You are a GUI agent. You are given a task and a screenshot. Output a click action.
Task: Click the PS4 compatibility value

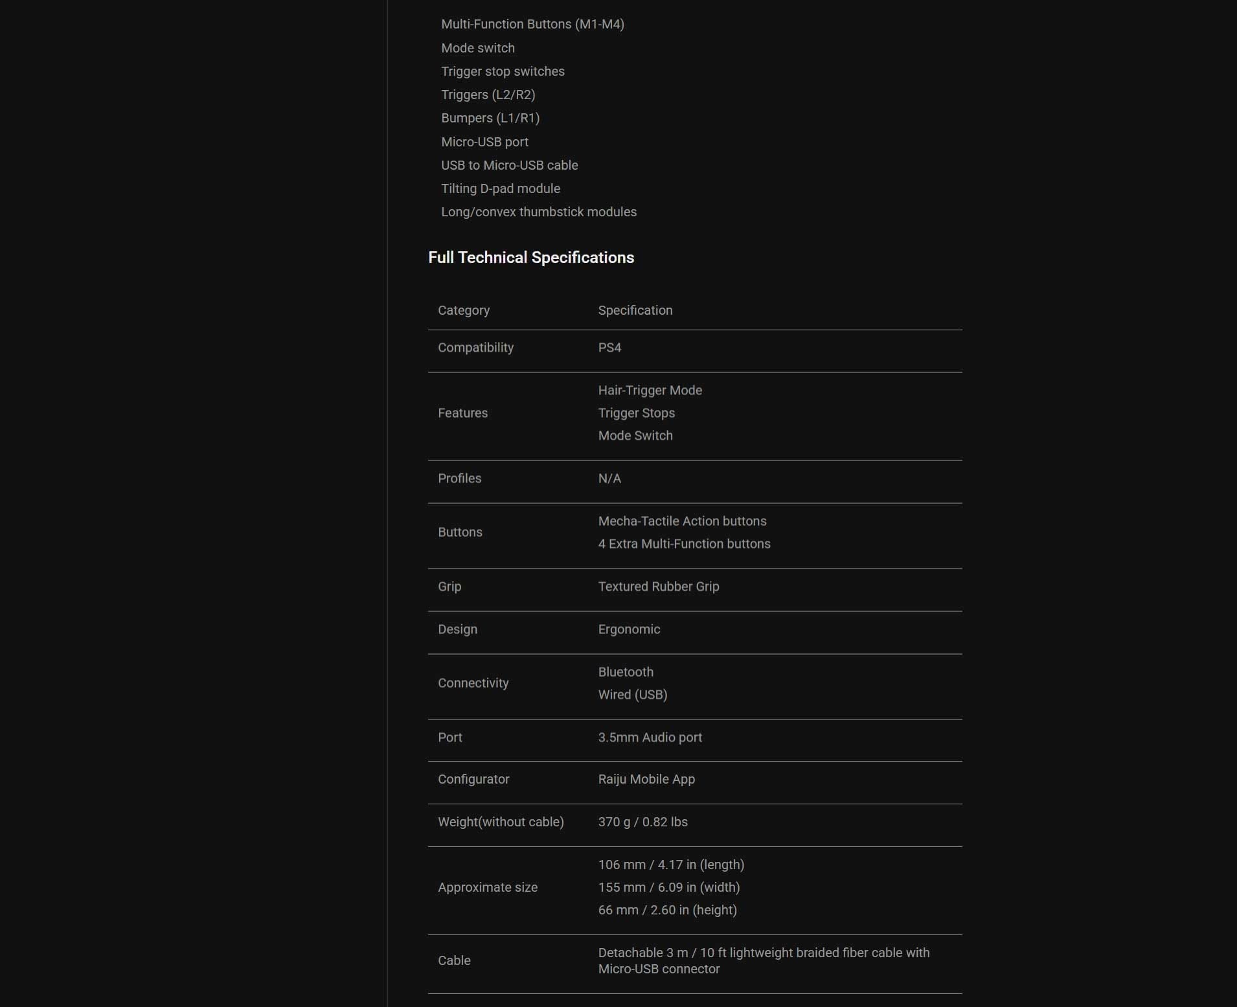(x=609, y=348)
